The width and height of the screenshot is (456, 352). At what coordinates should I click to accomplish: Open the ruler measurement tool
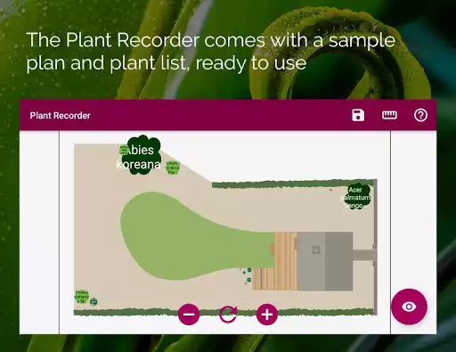pos(389,115)
